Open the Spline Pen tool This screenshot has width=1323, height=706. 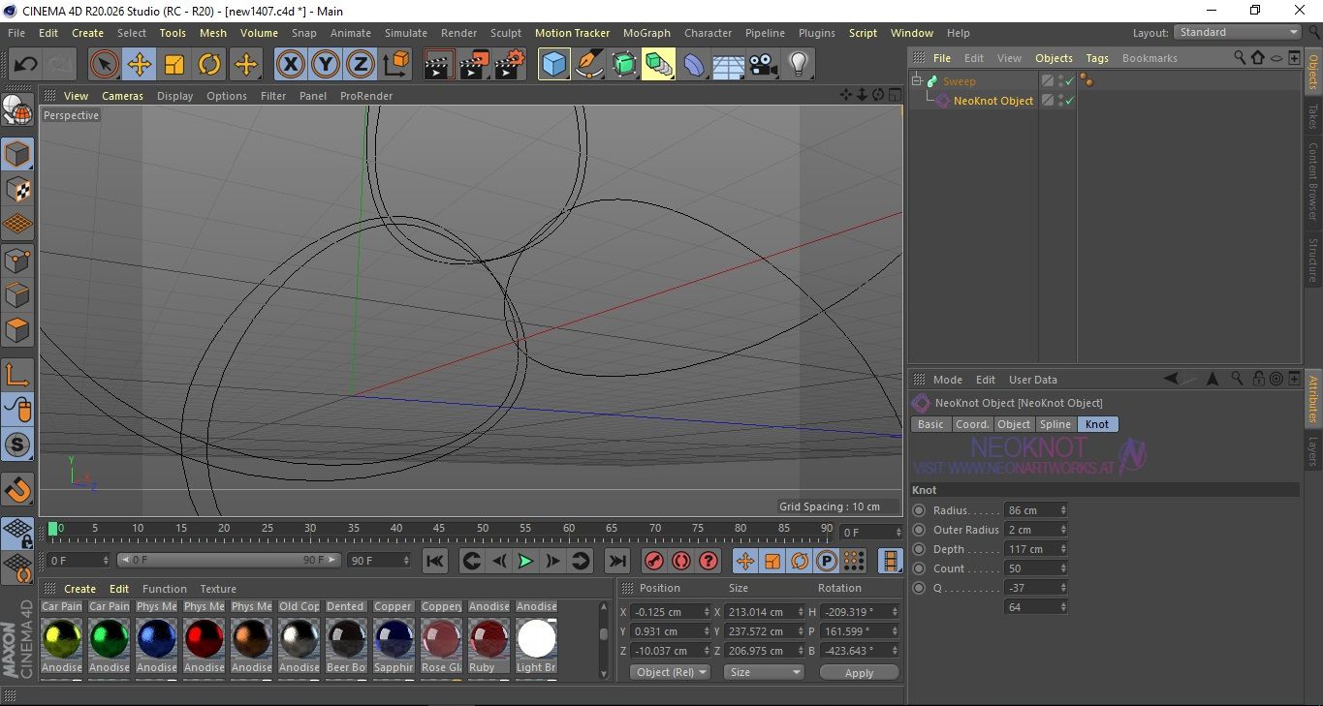coord(588,65)
